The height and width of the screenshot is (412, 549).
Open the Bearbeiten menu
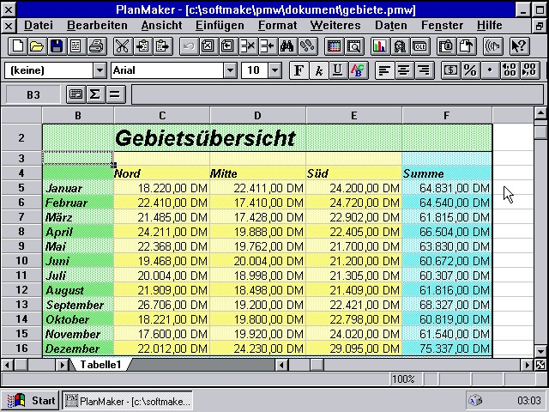97,25
